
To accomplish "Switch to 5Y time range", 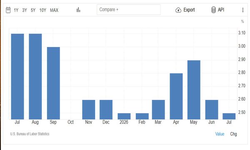I will [x=33, y=10].
